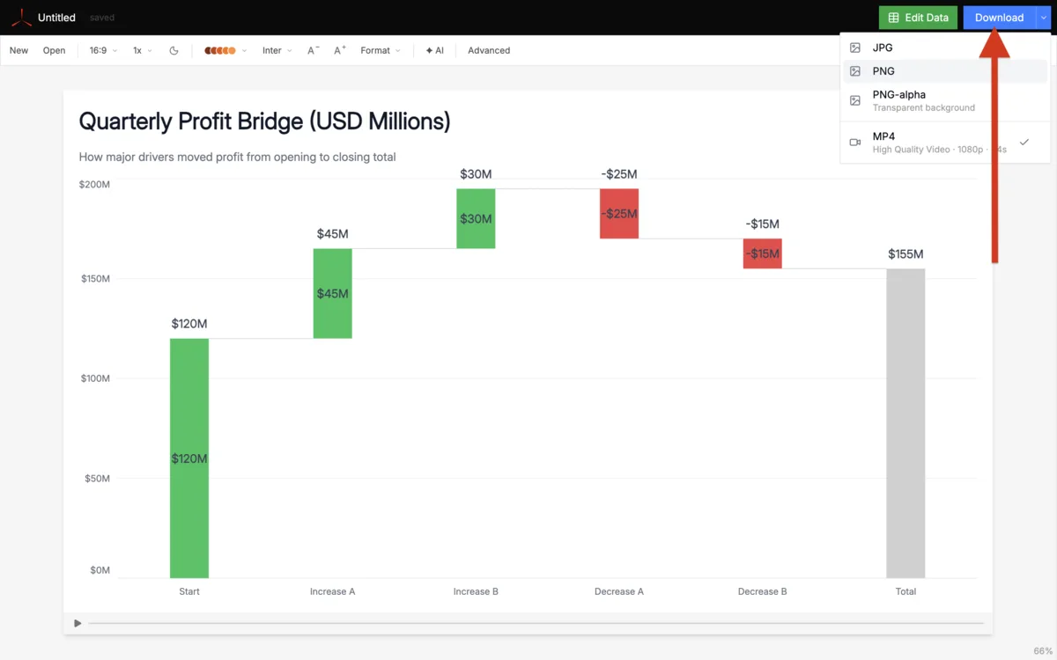1057x660 pixels.
Task: Open the Inter font dropdown
Action: pos(277,50)
